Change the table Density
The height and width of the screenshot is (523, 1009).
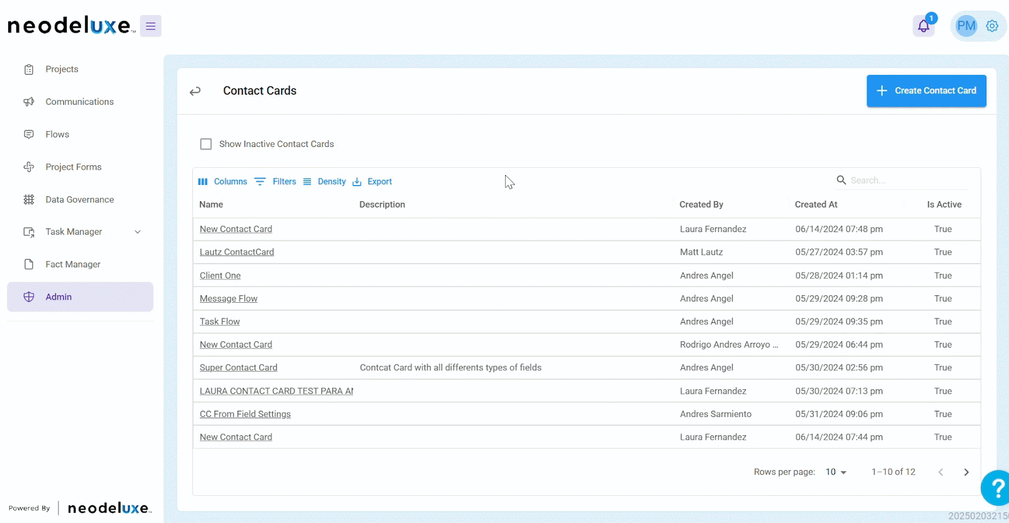324,182
